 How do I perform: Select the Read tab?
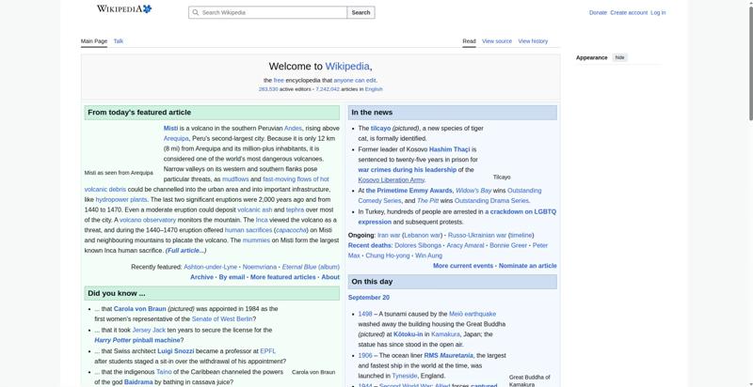[469, 41]
